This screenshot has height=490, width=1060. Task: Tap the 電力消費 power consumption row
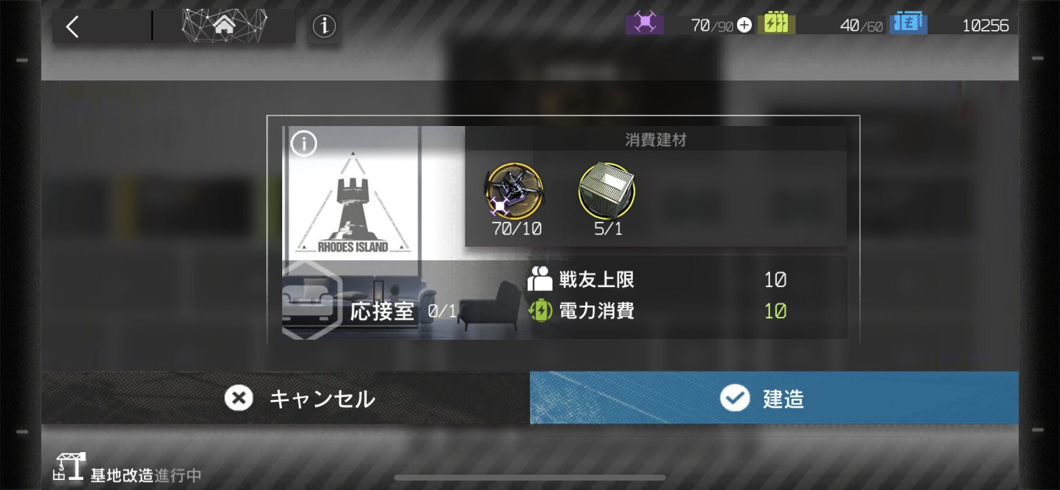[x=657, y=311]
